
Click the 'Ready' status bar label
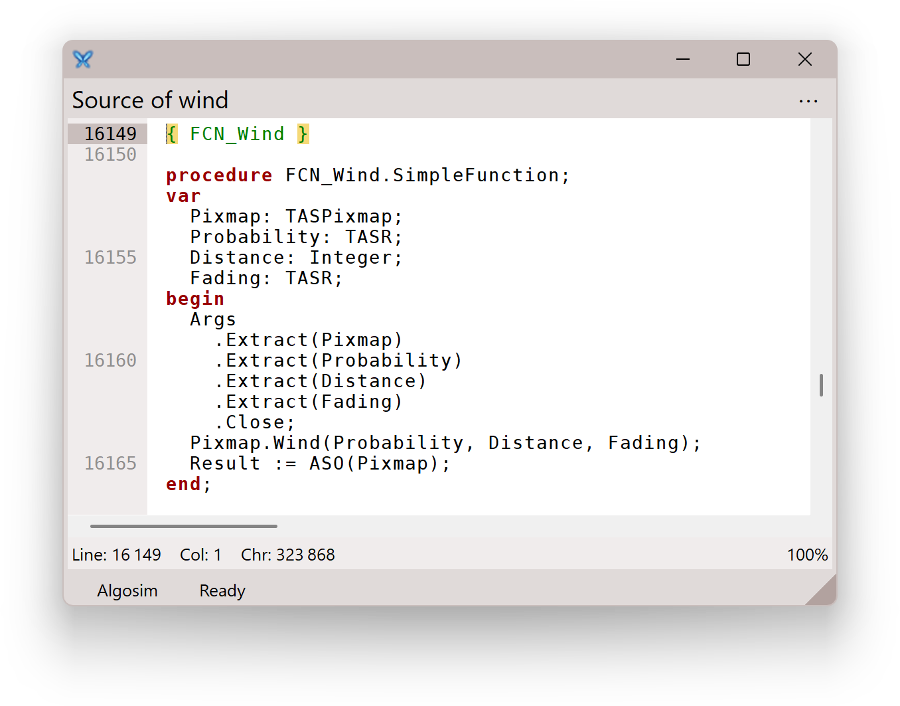[x=222, y=590]
